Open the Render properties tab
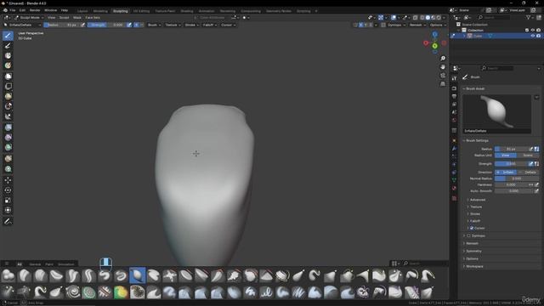 [x=454, y=88]
